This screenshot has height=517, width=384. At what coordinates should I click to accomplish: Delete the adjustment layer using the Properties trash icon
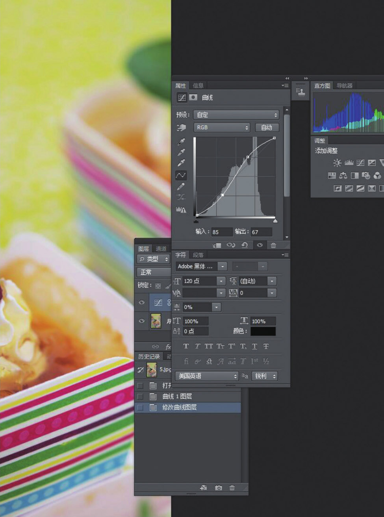coord(273,245)
